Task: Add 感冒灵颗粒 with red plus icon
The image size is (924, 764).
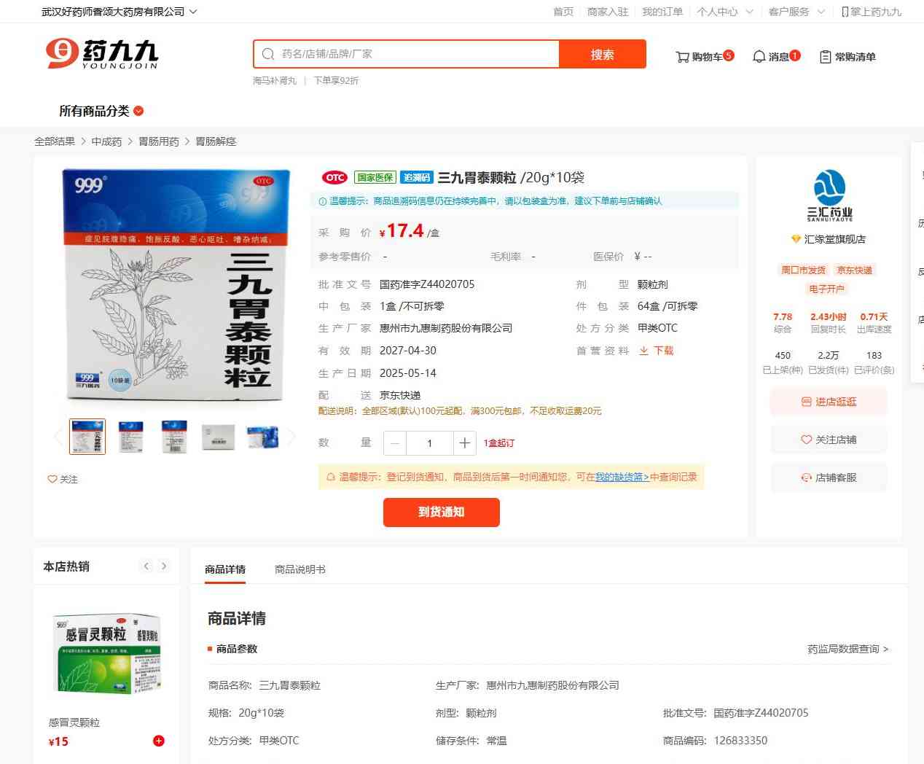Action: point(158,741)
